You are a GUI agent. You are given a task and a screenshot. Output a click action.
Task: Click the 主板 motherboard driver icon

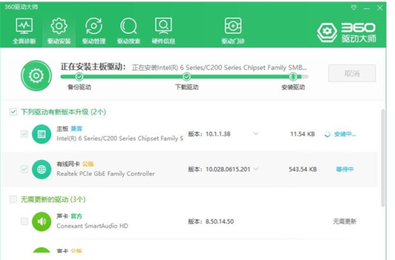click(41, 134)
